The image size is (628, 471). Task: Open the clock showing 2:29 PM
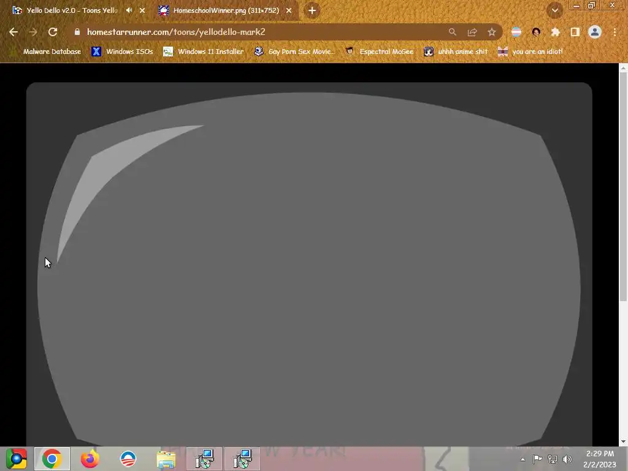pos(600,459)
